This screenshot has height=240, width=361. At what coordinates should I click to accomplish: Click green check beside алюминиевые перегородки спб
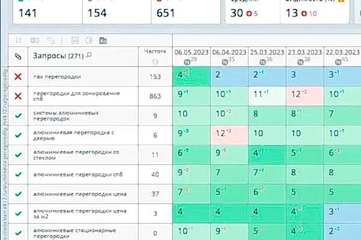18,175
